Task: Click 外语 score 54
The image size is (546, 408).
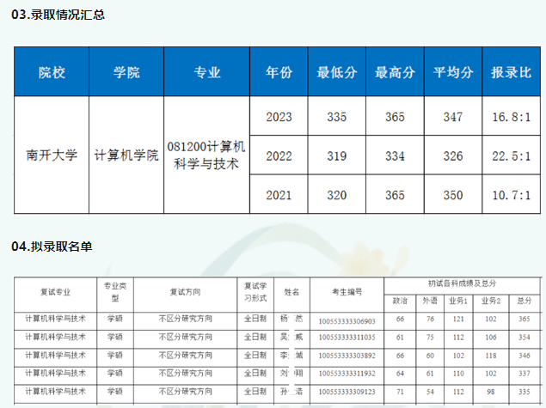Action: (430, 392)
